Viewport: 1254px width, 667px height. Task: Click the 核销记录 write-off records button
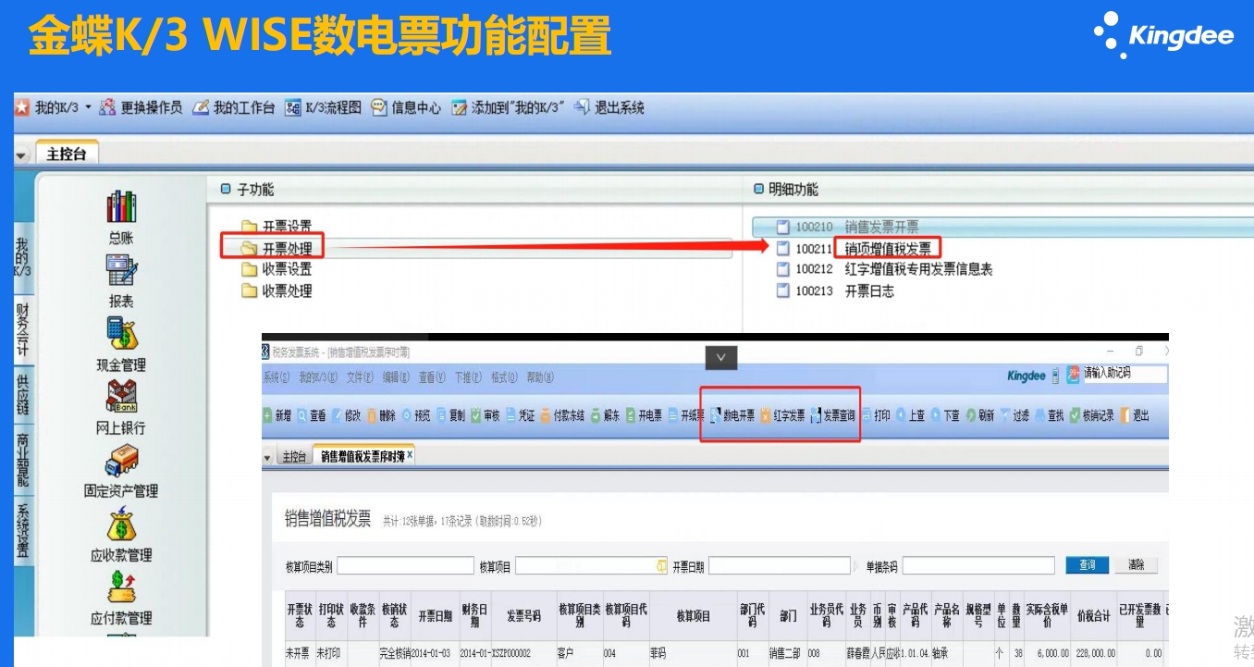[1092, 416]
